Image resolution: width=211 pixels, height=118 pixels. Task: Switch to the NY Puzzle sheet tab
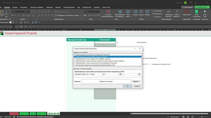14,114
